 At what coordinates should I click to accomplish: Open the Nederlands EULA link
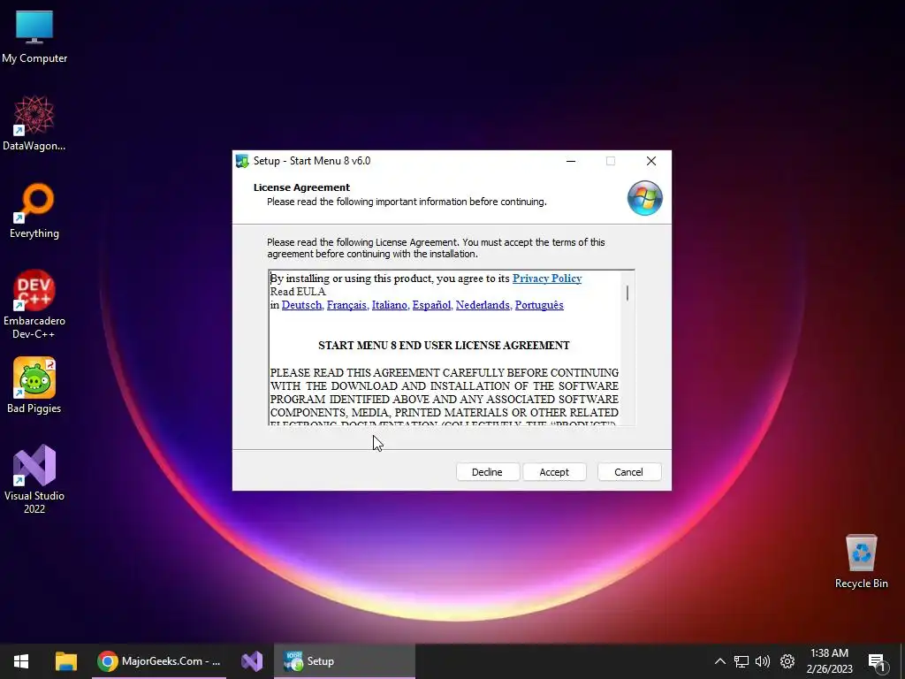(483, 305)
